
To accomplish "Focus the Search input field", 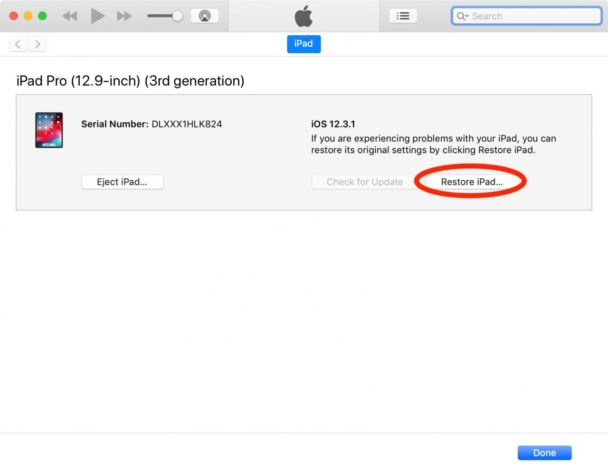I will (526, 16).
